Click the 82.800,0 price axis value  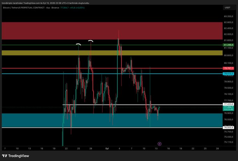229,22
